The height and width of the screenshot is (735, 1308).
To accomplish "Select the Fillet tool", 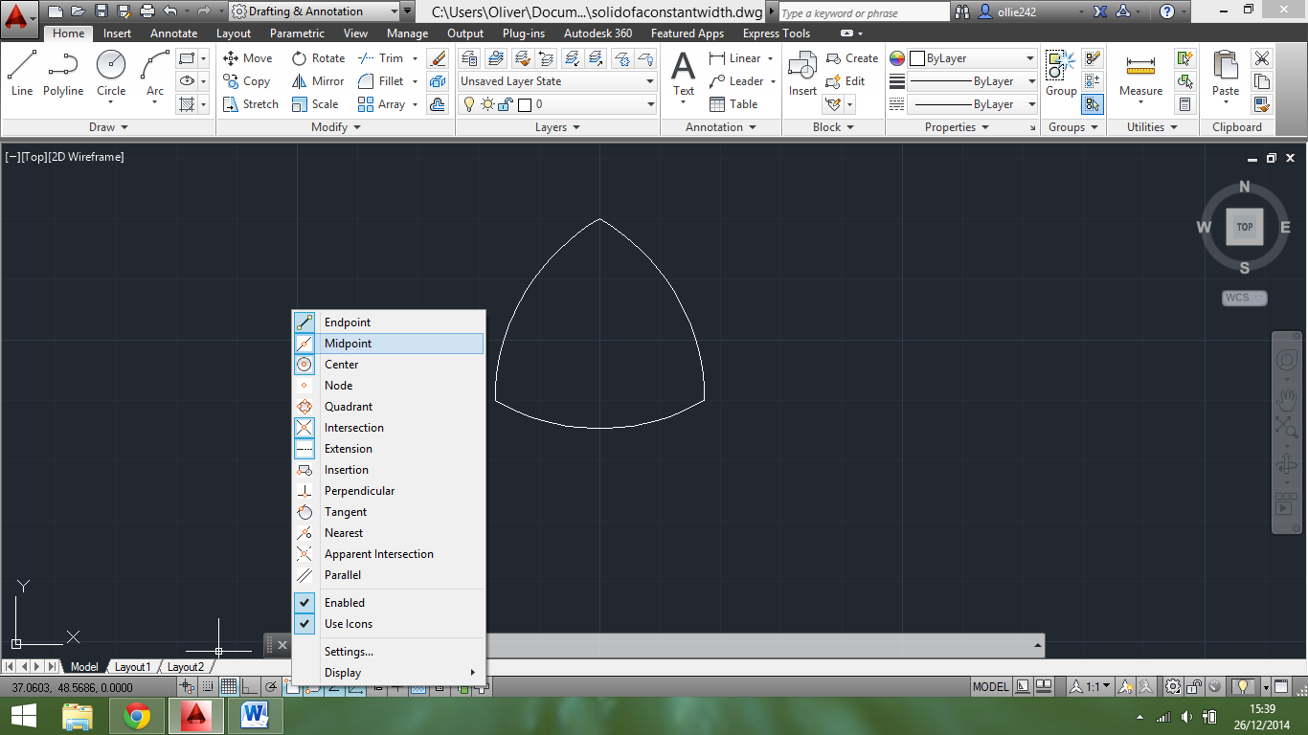I will tap(381, 81).
